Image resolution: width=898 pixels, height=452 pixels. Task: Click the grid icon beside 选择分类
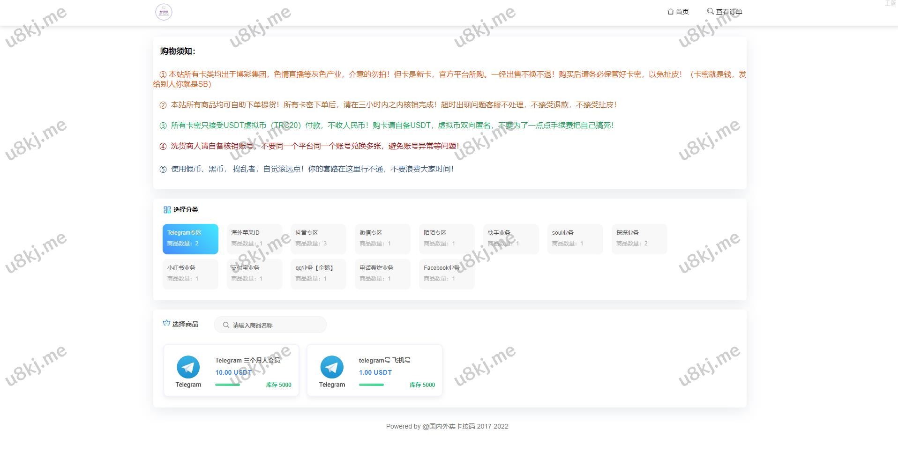[167, 210]
